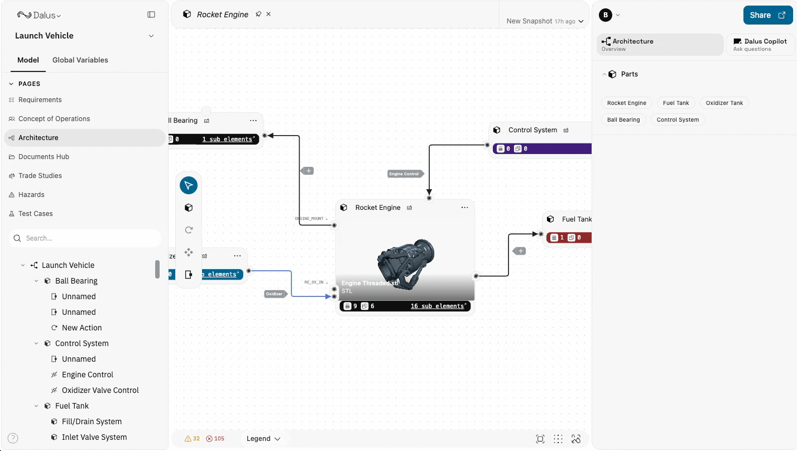Click the Control System node left port
The height and width of the screenshot is (451, 797).
coord(487,145)
